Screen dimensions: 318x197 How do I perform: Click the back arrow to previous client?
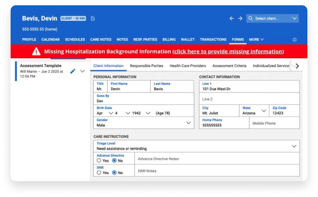tap(232, 19)
